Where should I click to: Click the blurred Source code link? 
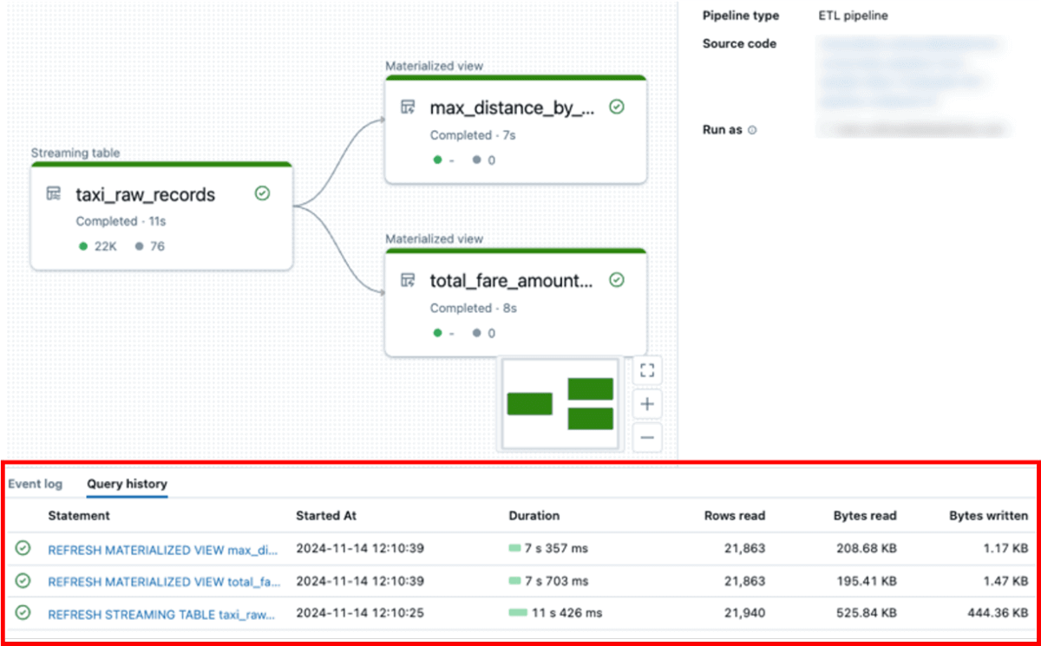908,72
